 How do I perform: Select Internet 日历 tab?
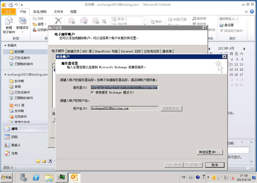[x=131, y=51]
